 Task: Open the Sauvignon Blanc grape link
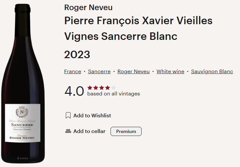(x=212, y=72)
